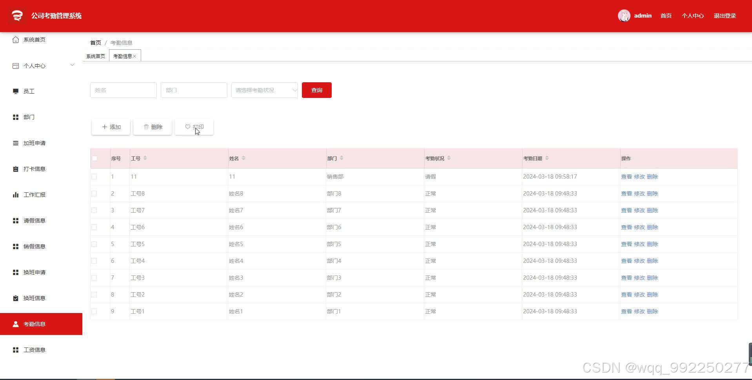This screenshot has height=380, width=752.
Task: Sort by 部门 column arrows
Action: point(341,158)
